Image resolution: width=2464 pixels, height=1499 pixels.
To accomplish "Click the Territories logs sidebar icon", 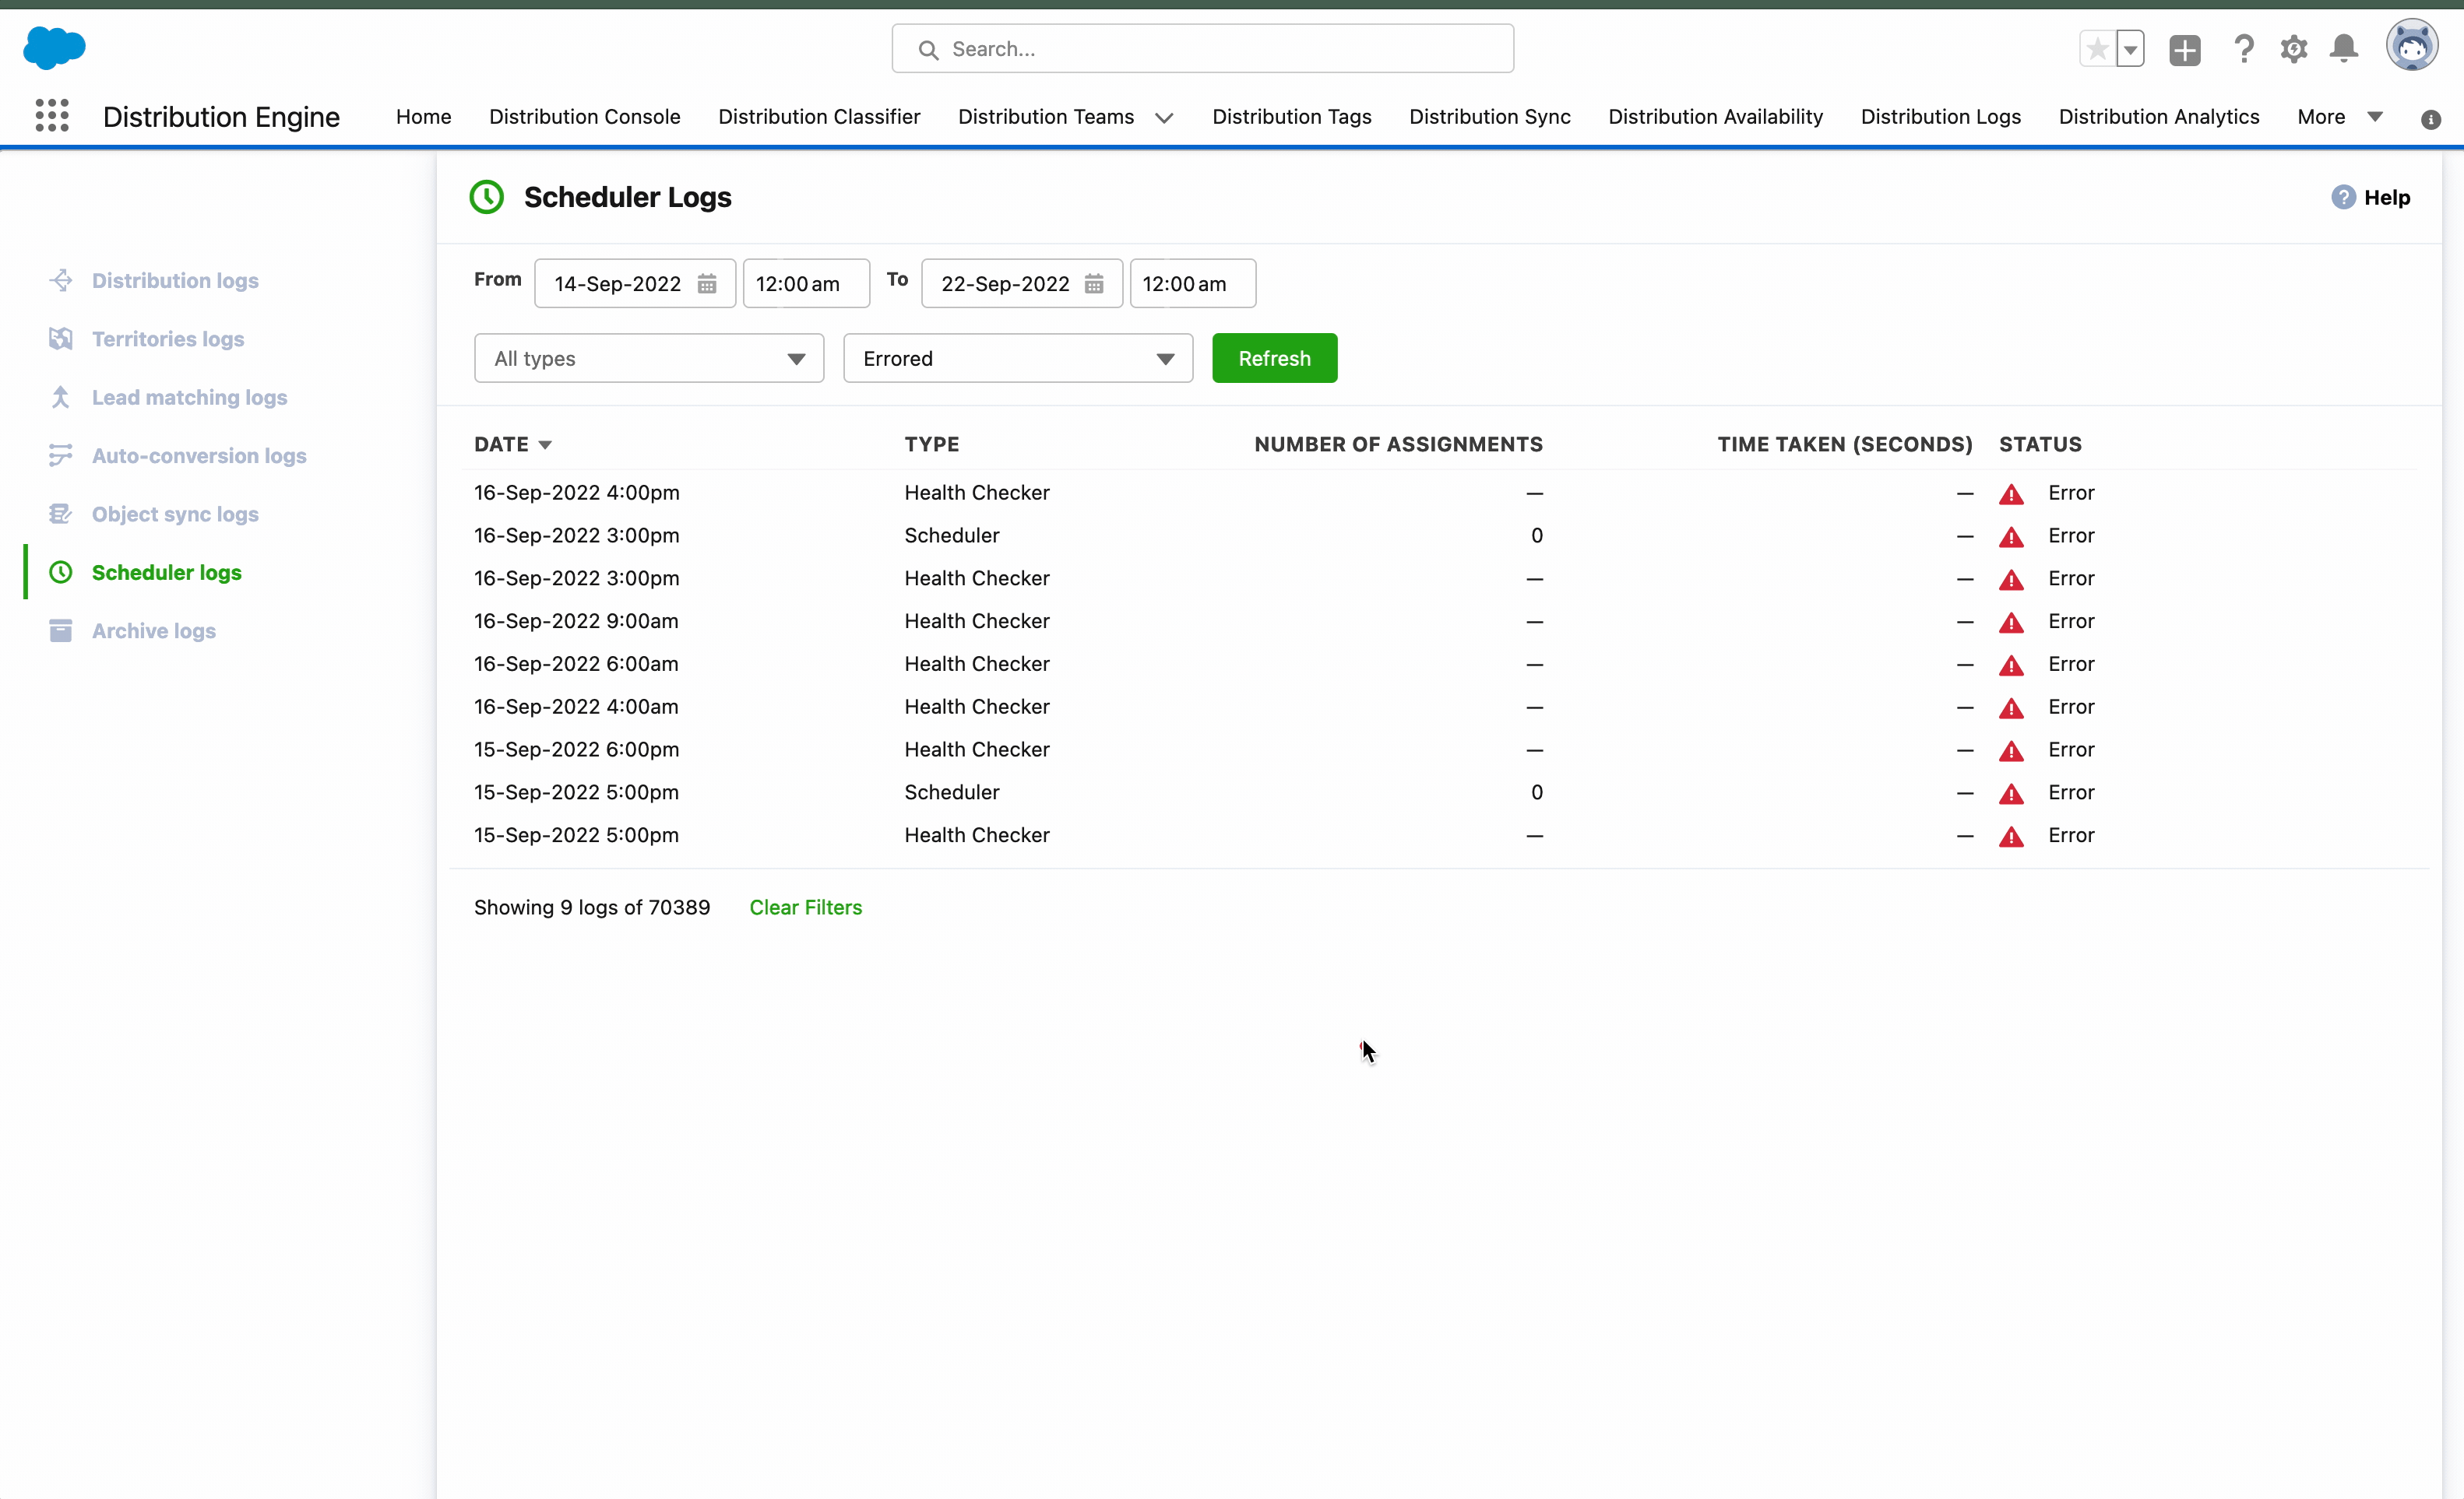I will point(61,339).
